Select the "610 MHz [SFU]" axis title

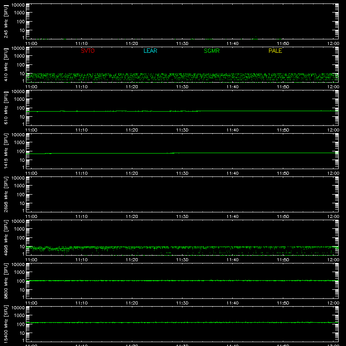point(6,108)
